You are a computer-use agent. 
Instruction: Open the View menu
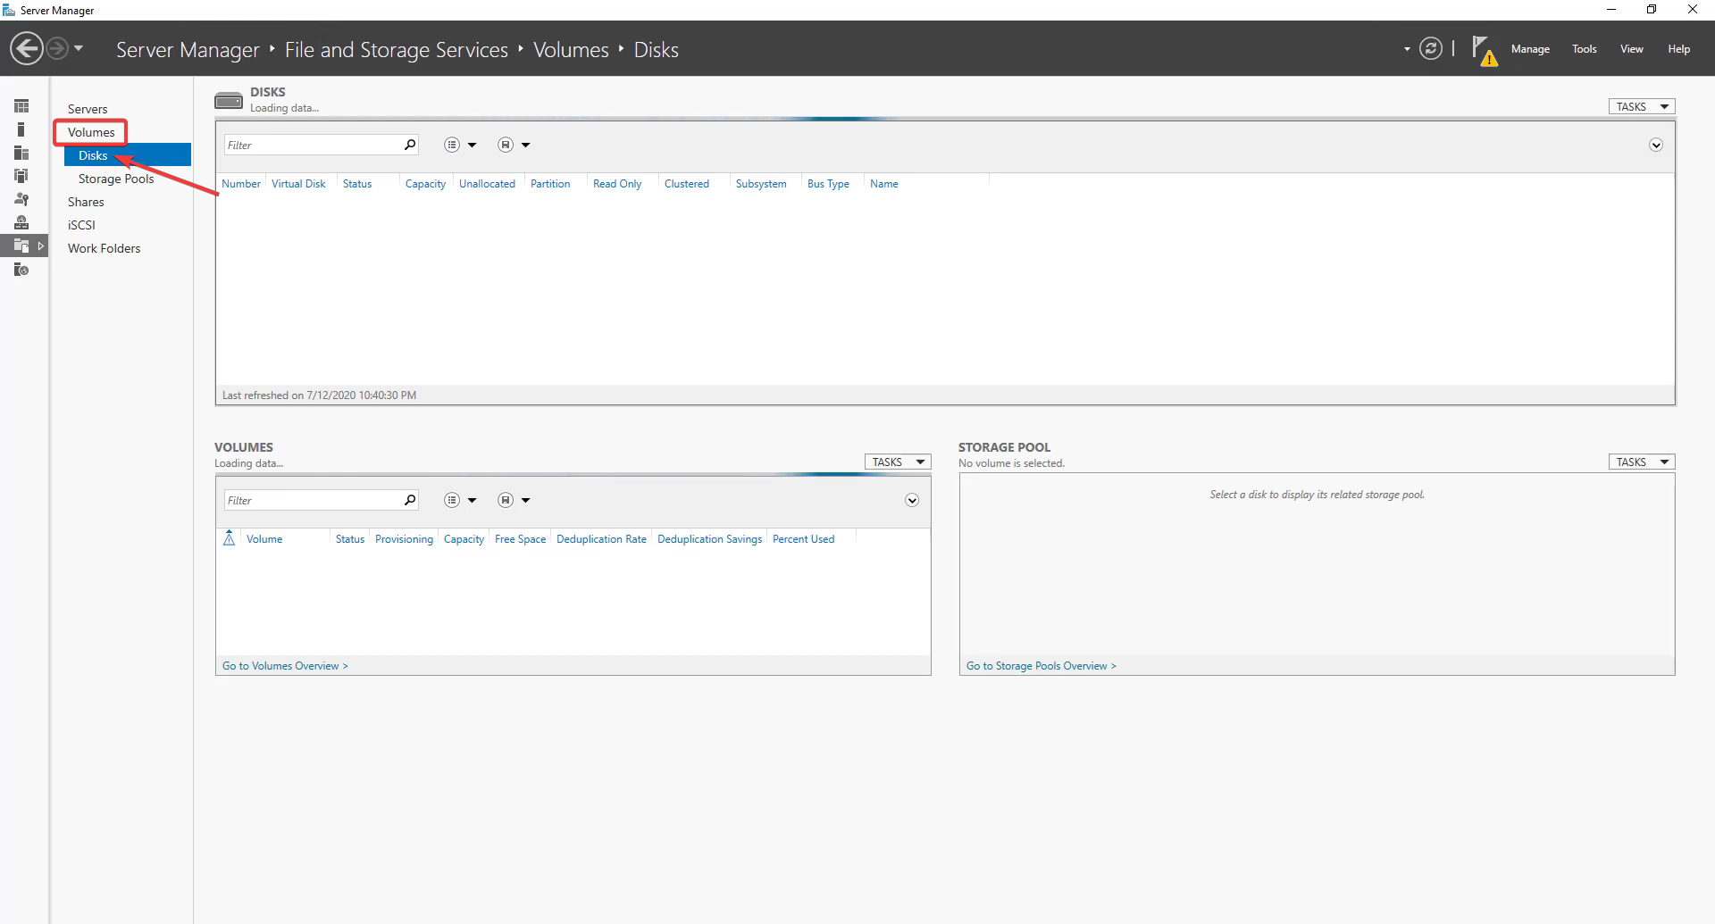[x=1632, y=49]
